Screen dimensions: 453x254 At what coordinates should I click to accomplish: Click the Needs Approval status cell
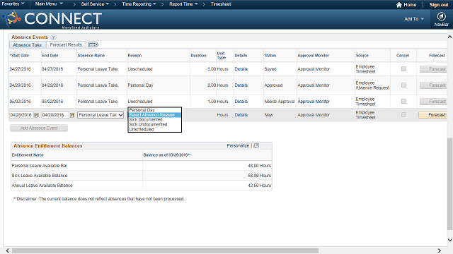click(x=279, y=102)
